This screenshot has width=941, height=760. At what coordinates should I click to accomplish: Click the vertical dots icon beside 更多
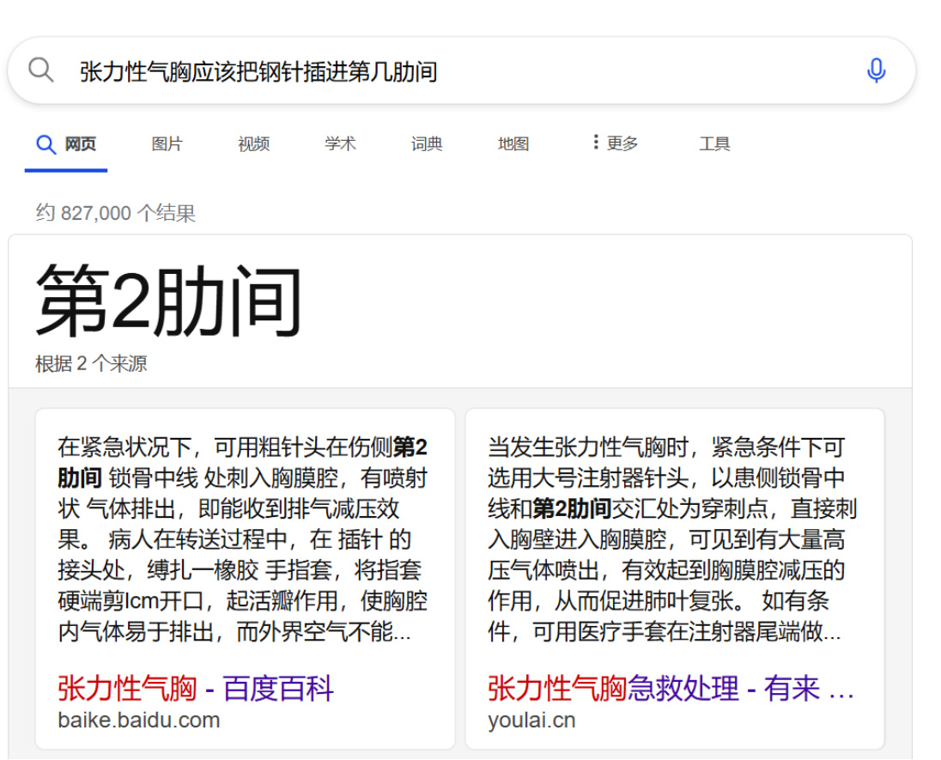click(595, 143)
